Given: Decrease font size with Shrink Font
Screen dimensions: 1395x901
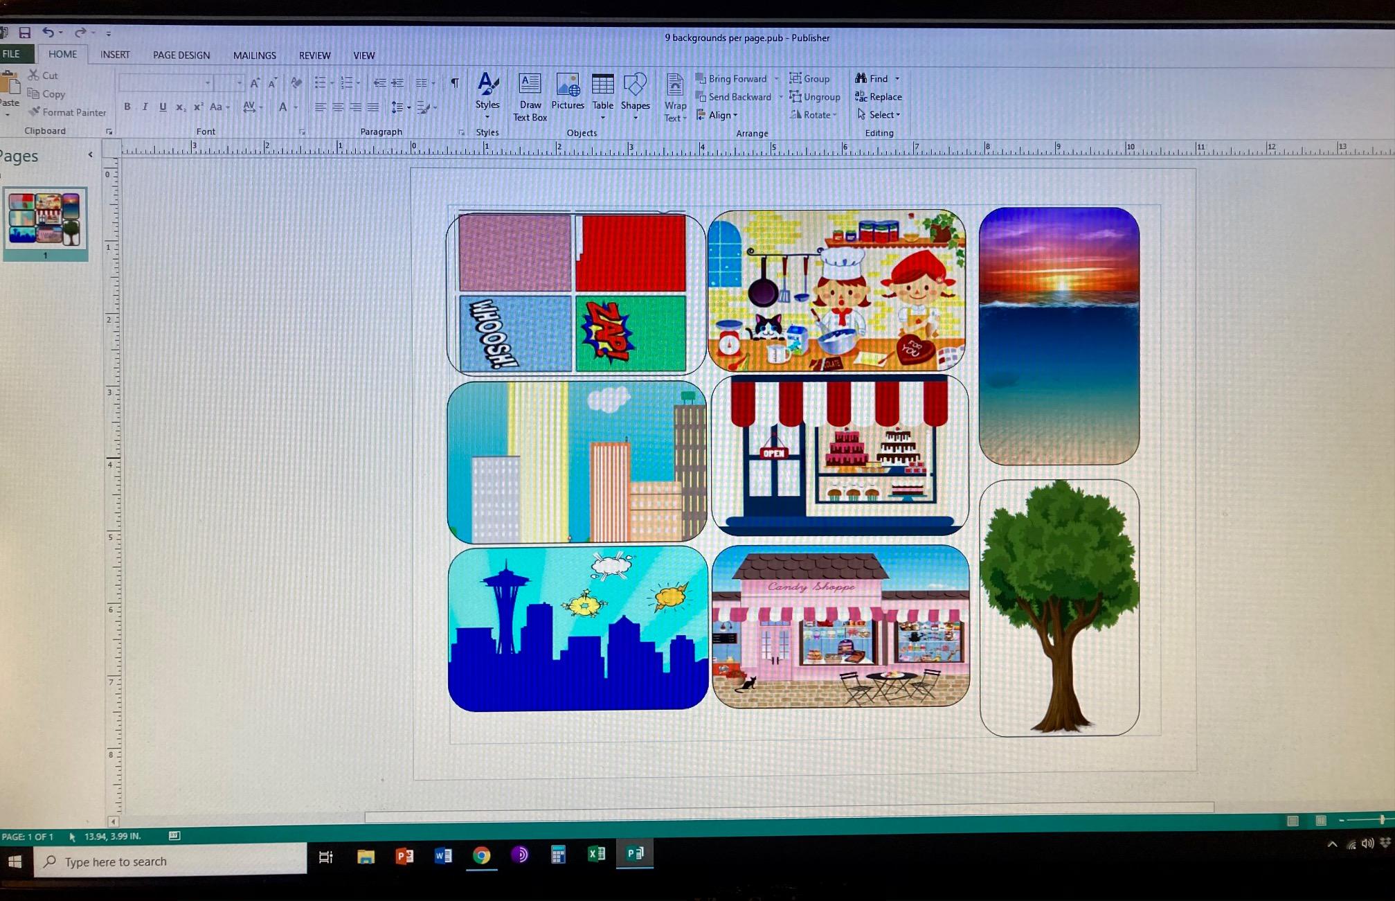Looking at the screenshot, I should pos(273,83).
